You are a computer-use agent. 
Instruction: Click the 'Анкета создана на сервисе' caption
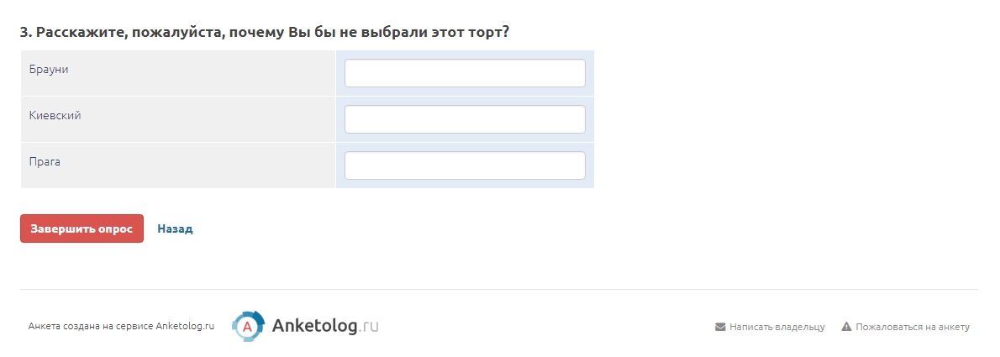(x=91, y=327)
